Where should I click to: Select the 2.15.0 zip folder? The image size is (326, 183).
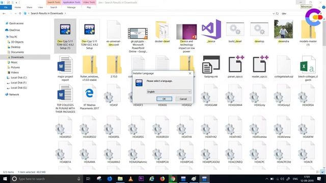pyautogui.click(x=114, y=67)
